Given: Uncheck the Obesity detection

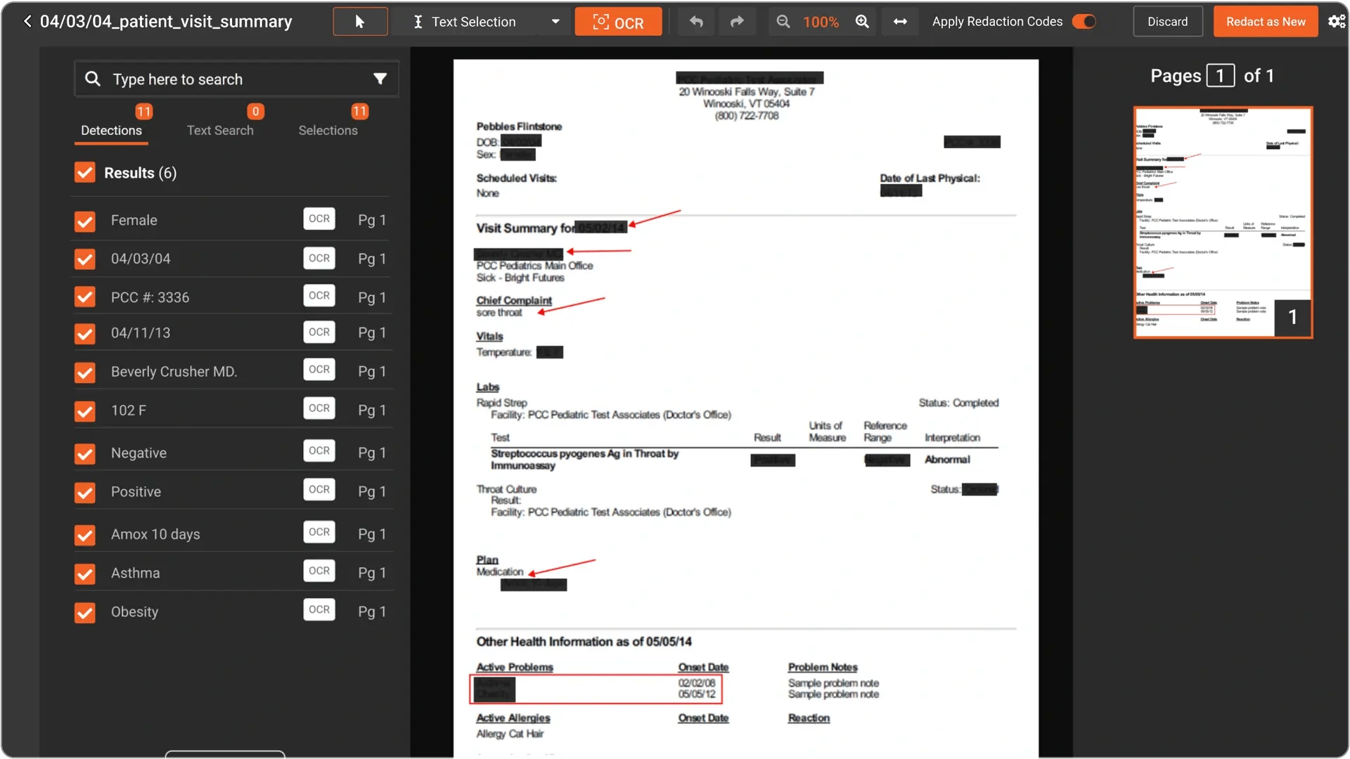Looking at the screenshot, I should coord(85,613).
